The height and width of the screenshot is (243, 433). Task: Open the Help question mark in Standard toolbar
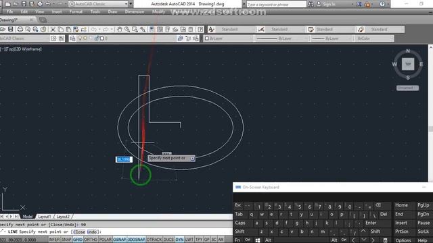click(200, 29)
